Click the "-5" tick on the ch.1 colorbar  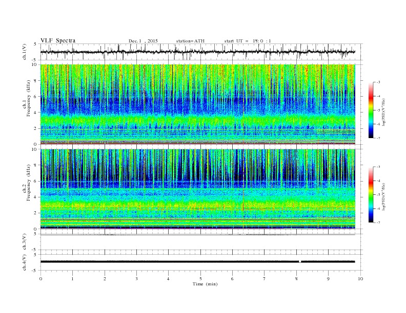coord(378,110)
